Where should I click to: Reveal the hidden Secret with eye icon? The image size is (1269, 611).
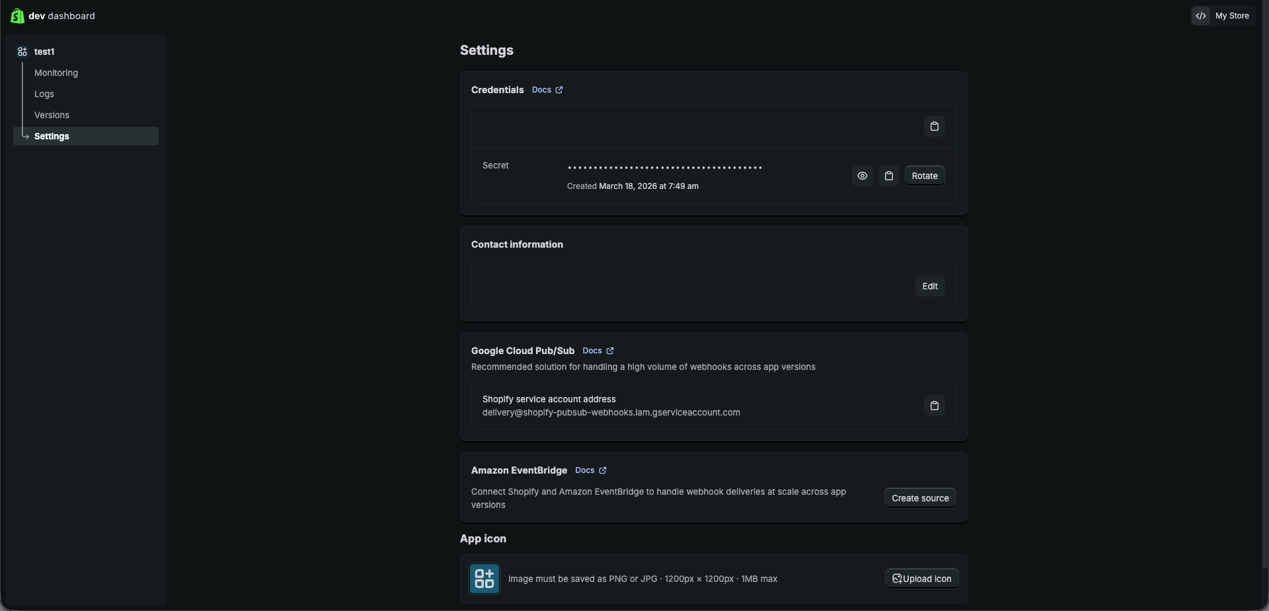(862, 175)
